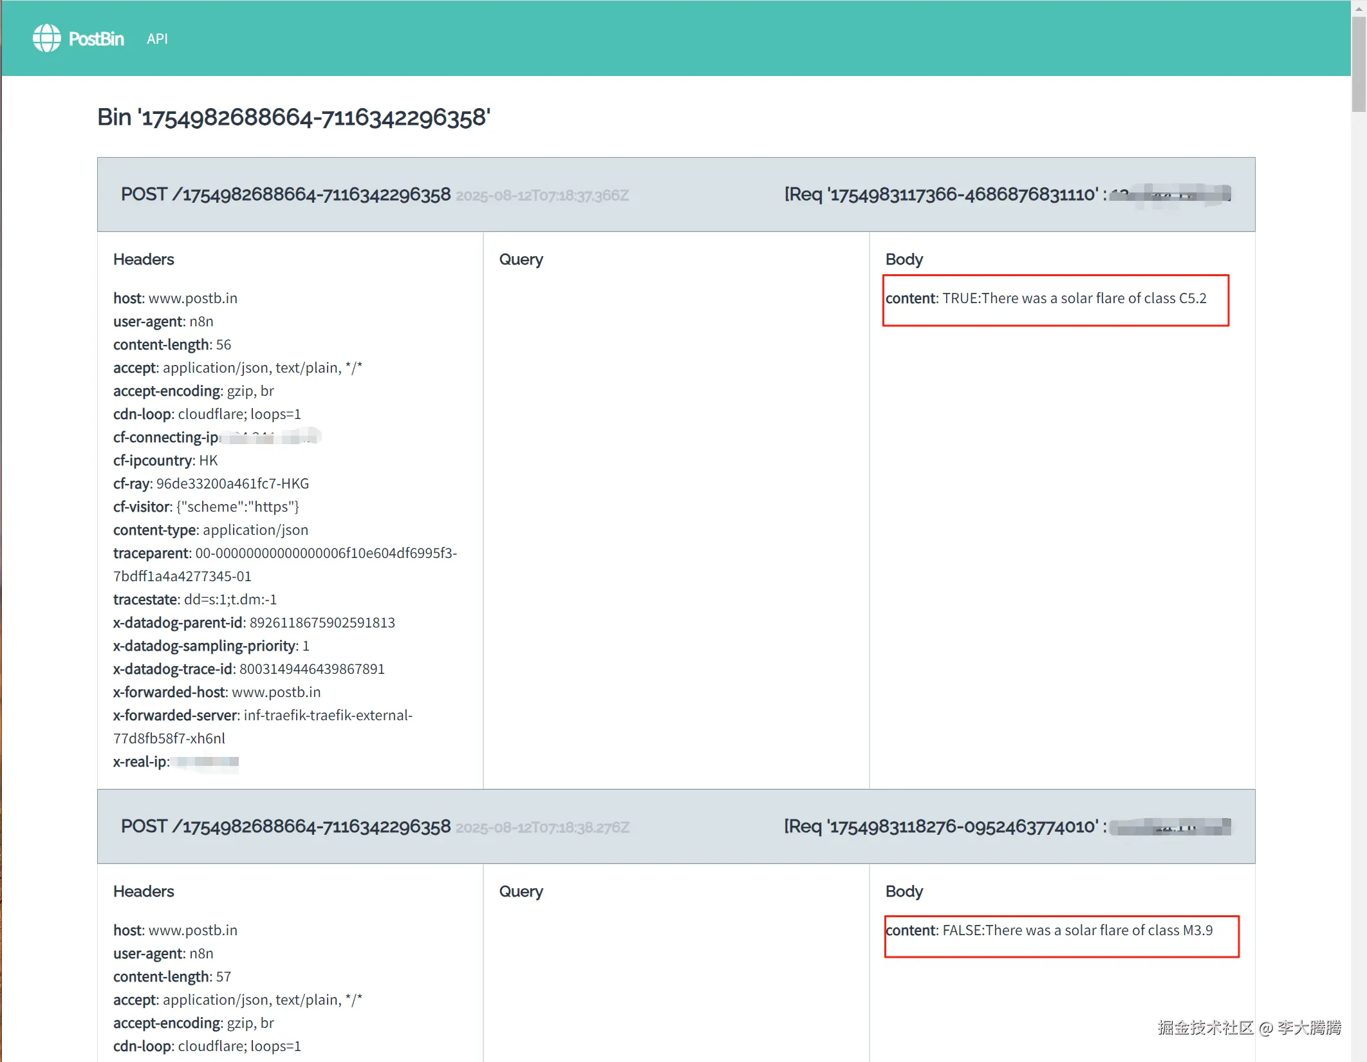Click the vertical scrollbar thumb
Viewport: 1367px width, 1062px height.
1359,64
